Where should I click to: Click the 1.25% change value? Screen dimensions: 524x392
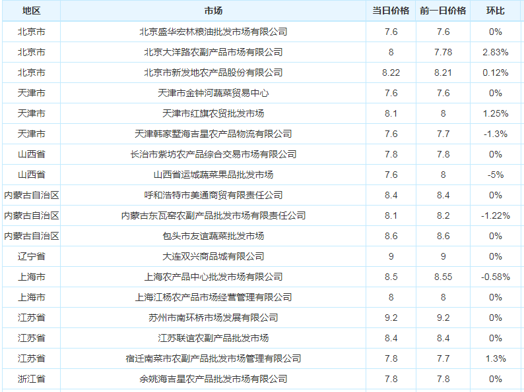pyautogui.click(x=496, y=113)
